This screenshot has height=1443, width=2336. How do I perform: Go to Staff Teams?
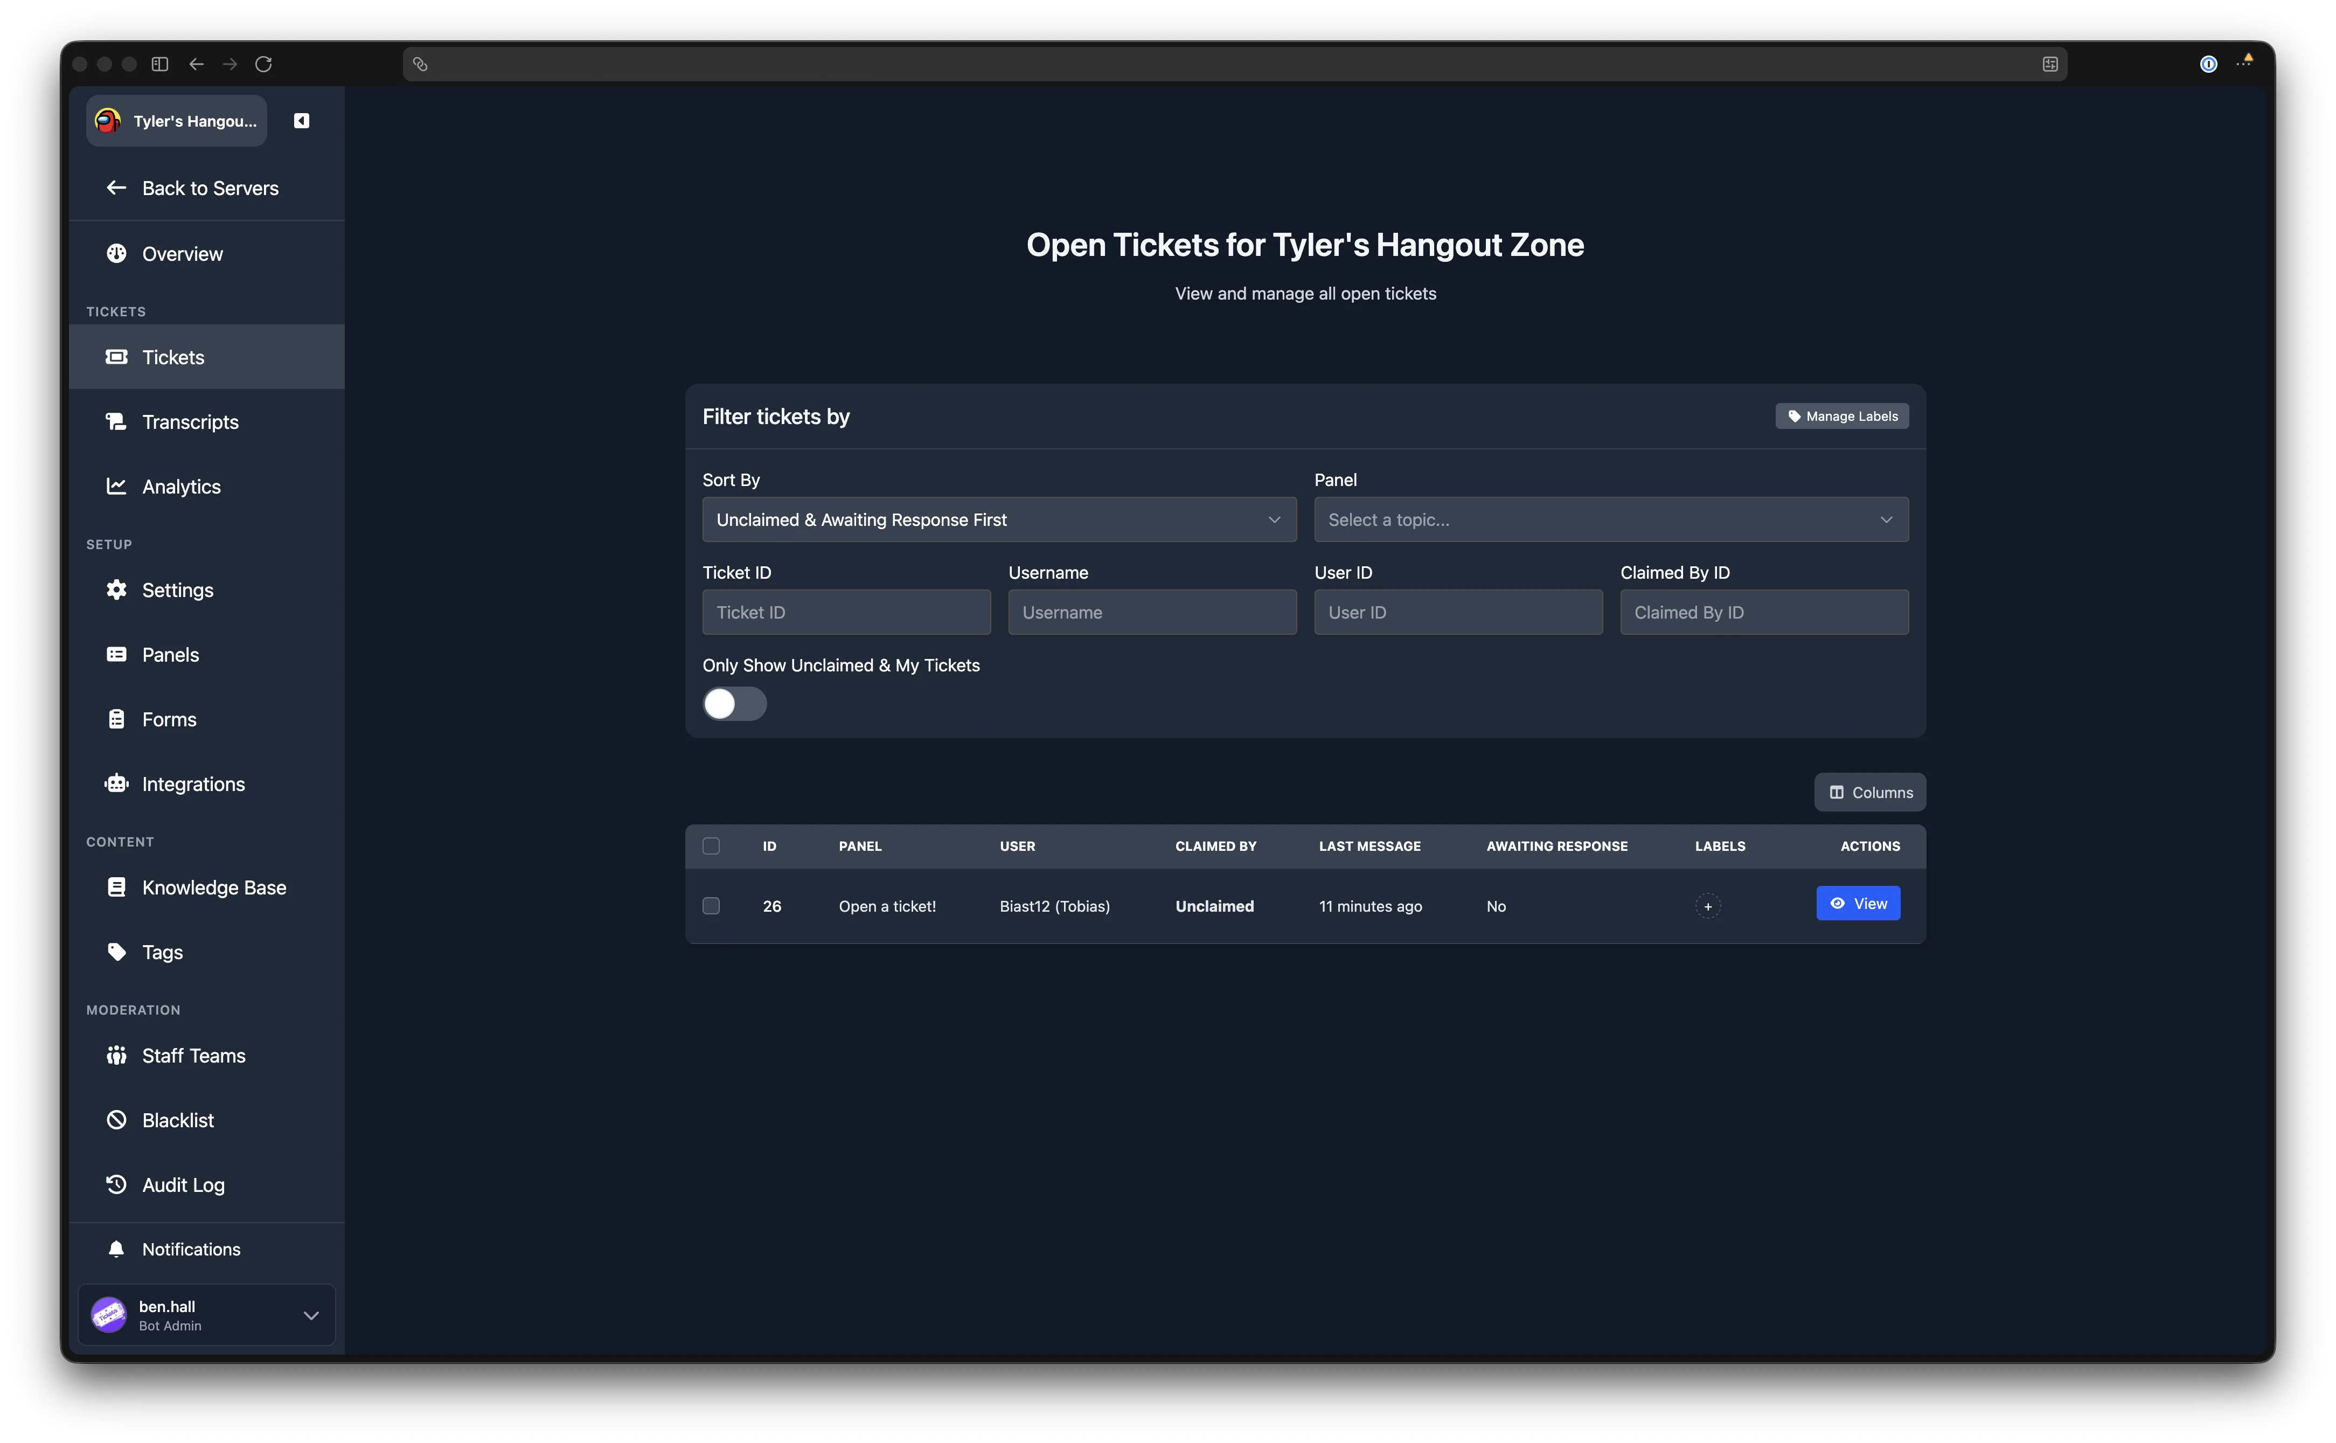click(207, 1056)
